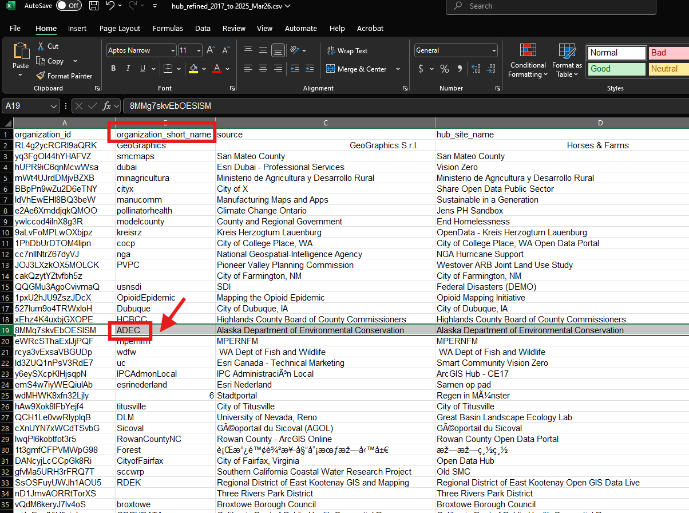The height and width of the screenshot is (513, 689).
Task: Underline the selected cell text
Action: click(x=142, y=69)
